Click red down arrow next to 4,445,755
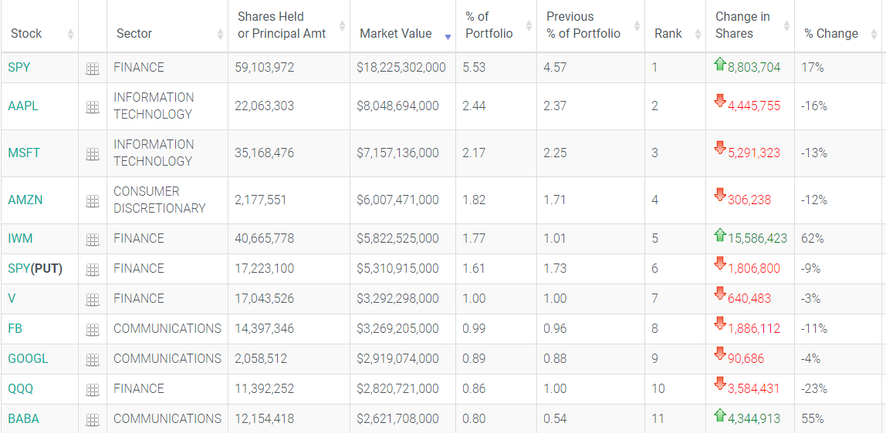This screenshot has height=433, width=886. 720,101
